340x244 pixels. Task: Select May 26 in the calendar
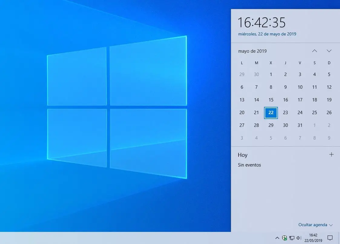tap(329, 113)
